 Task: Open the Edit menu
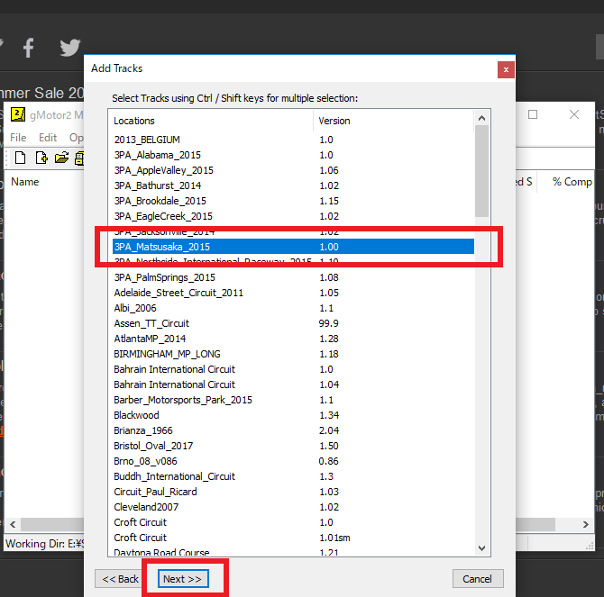point(48,138)
